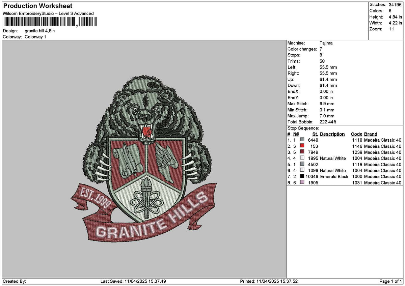Click the 'Description' column header
The image size is (405, 286).
click(332, 134)
